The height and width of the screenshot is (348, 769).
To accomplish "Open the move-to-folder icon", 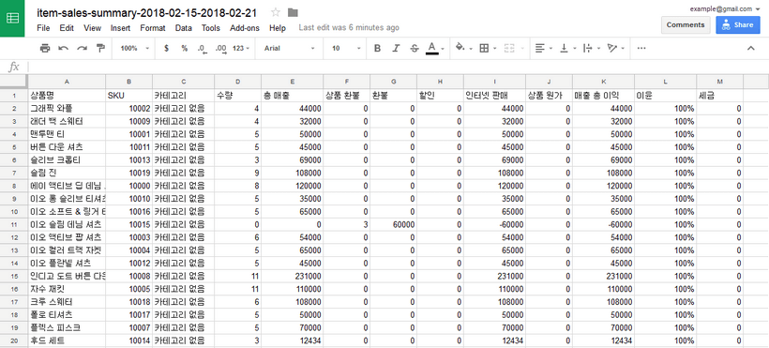I will coord(293,13).
